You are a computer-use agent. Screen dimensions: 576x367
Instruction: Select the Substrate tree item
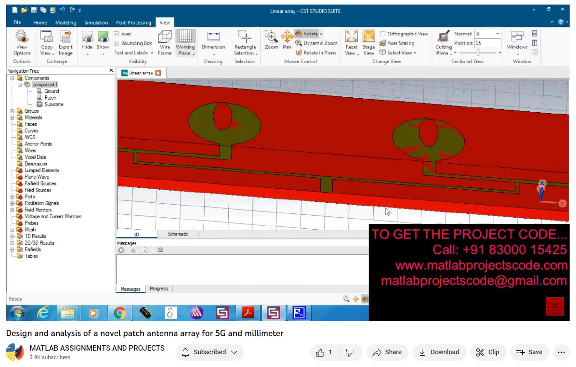tap(54, 105)
